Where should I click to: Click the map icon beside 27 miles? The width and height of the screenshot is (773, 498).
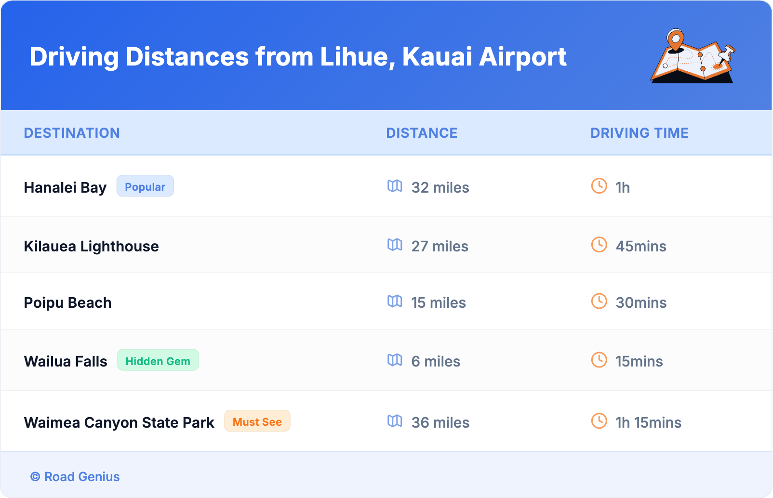click(395, 245)
